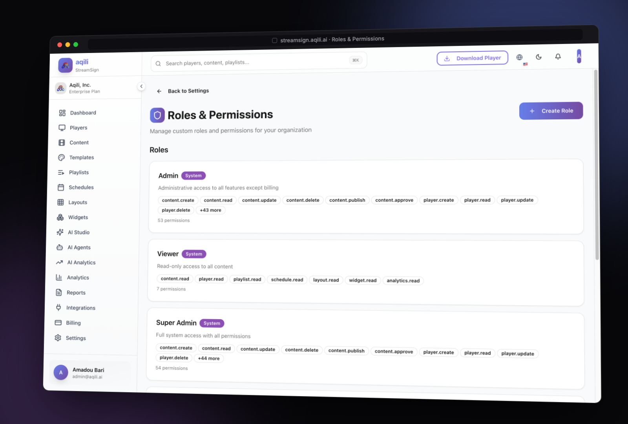Click Viewer's playlist.read permission chip
Image resolution: width=628 pixels, height=424 pixels.
(x=247, y=280)
